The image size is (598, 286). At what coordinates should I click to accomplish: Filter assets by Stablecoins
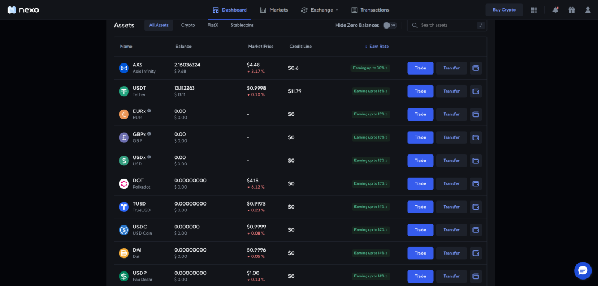[242, 25]
